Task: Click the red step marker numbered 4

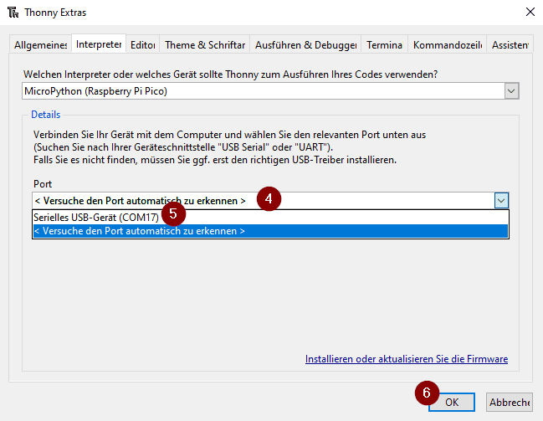Action: 268,199
